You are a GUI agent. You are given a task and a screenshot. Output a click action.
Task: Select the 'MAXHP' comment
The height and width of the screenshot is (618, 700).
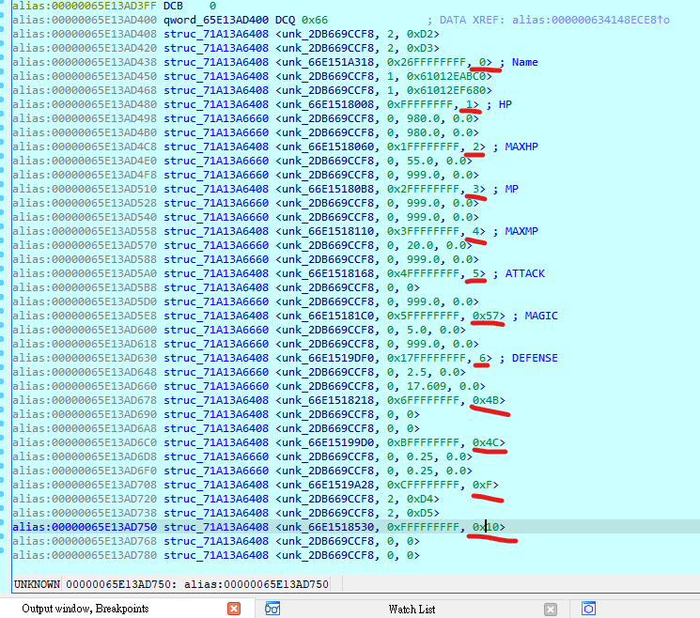pos(521,147)
